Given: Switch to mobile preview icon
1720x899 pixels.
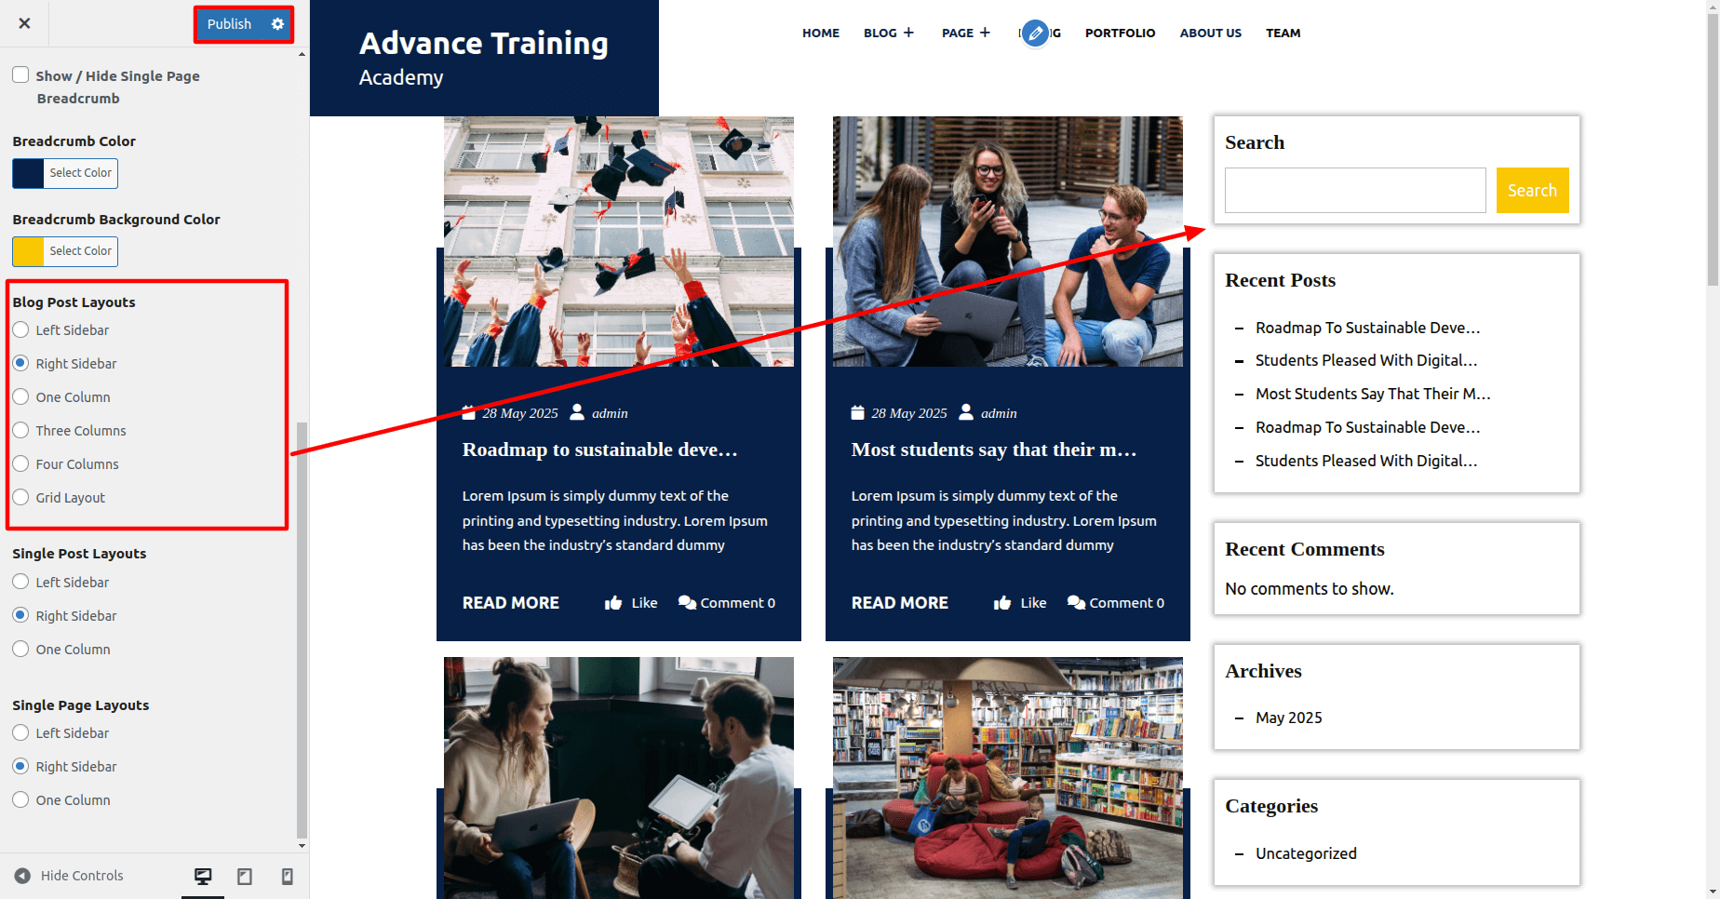Looking at the screenshot, I should (x=288, y=876).
